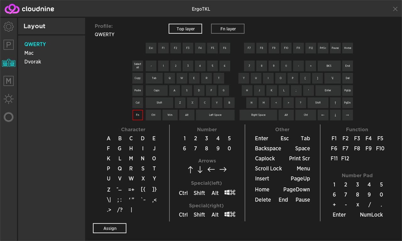Click the Tab key on keyboard map
Viewport: 402px width, 241px height.
click(x=154, y=78)
